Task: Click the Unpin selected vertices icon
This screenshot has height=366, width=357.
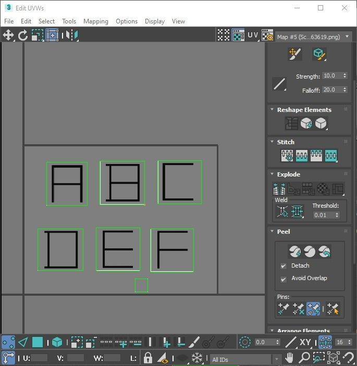Action: tap(298, 309)
